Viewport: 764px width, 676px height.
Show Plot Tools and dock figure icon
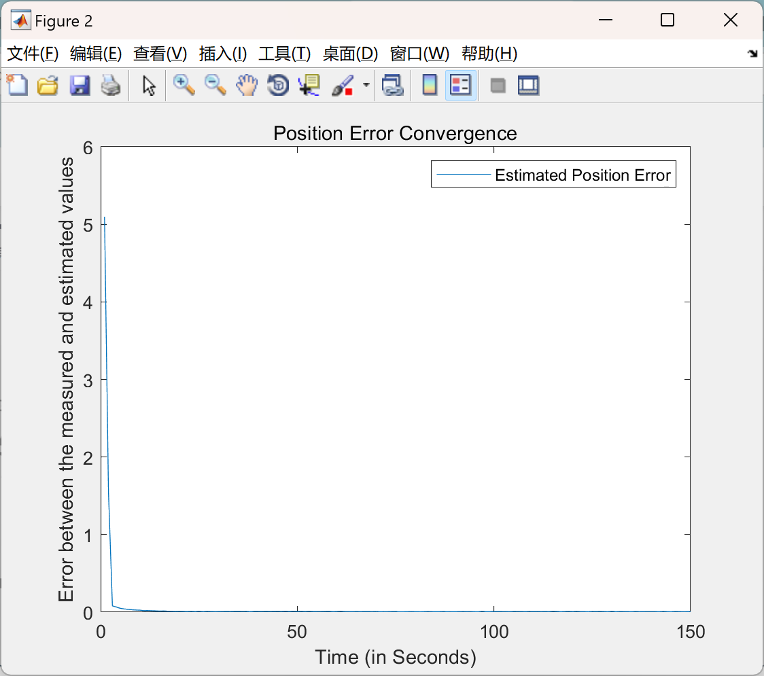(x=528, y=86)
